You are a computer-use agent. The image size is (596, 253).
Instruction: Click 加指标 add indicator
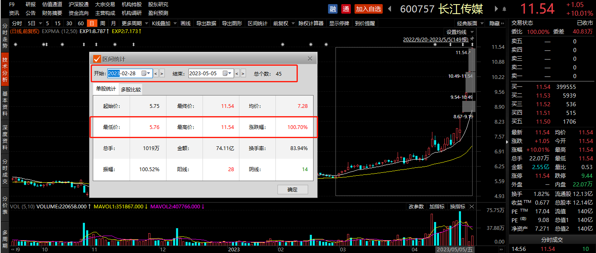click(x=437, y=206)
